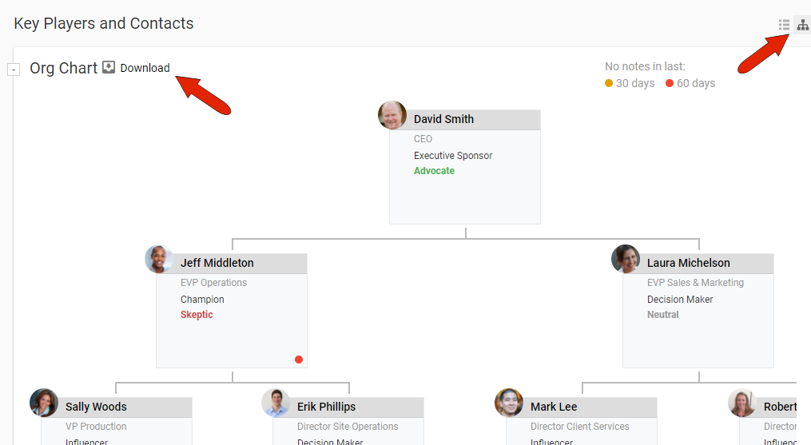811x445 pixels.
Task: Open David Smith's name link
Action: 443,119
